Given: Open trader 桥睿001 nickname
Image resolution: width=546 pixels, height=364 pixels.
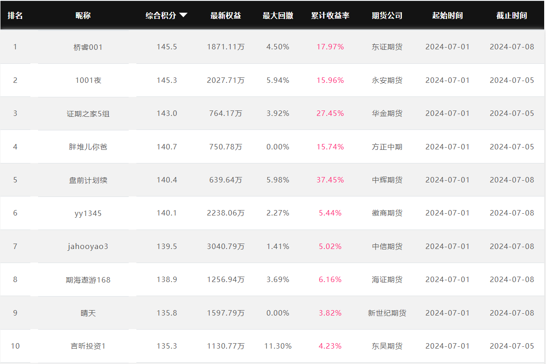Looking at the screenshot, I should tap(88, 47).
